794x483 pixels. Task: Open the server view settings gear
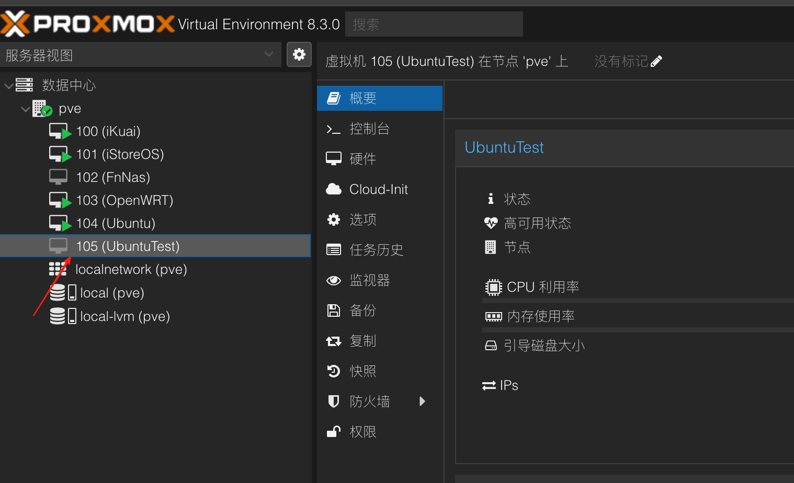pyautogui.click(x=299, y=54)
